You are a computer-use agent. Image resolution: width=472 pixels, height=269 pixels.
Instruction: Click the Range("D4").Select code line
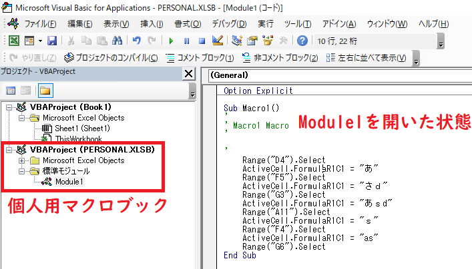click(x=284, y=160)
